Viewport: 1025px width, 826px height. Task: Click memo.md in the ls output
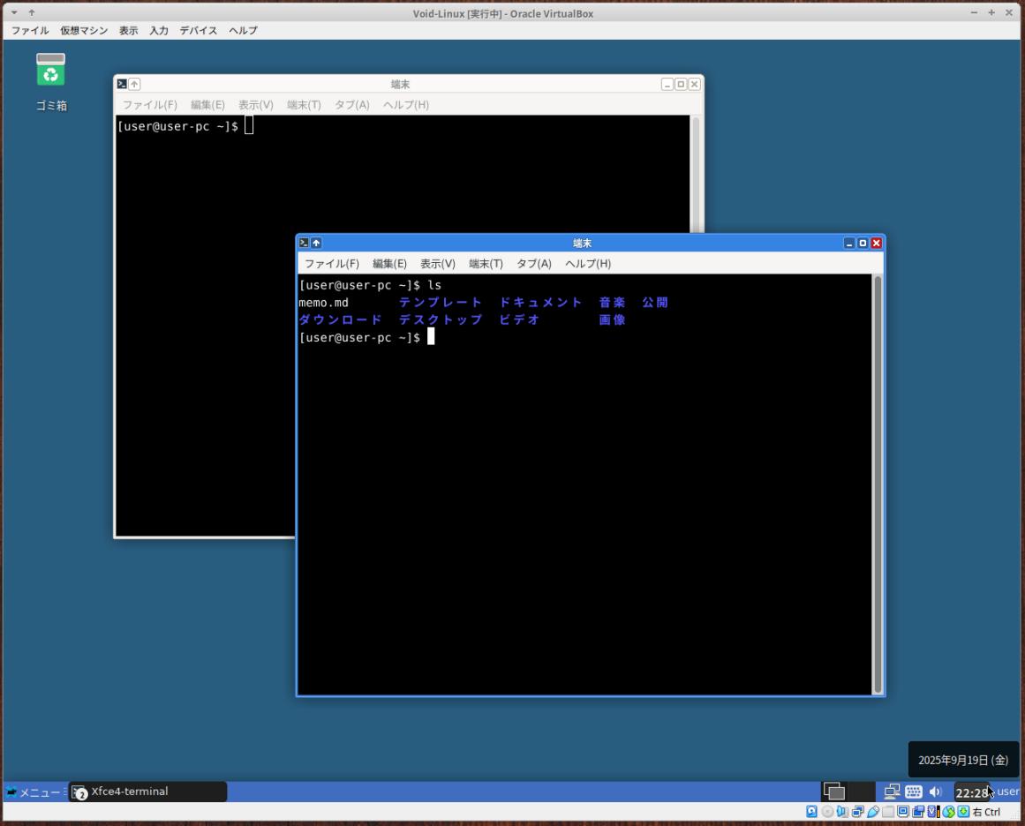(x=324, y=303)
